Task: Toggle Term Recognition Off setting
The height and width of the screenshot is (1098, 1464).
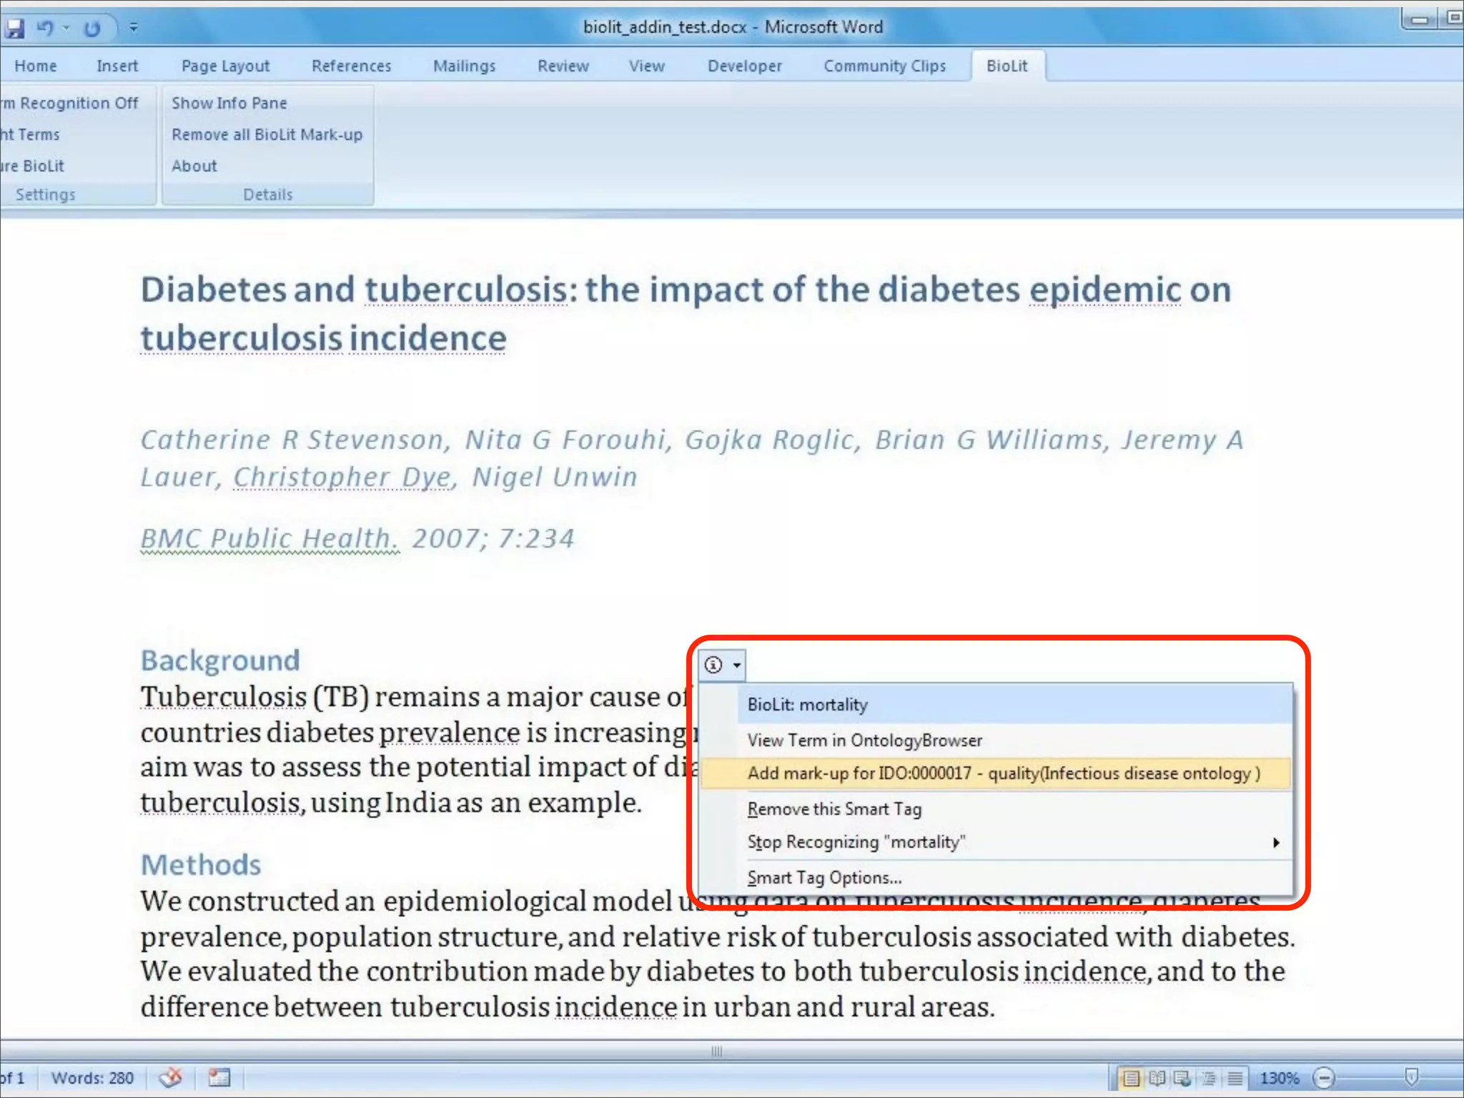Action: [71, 103]
